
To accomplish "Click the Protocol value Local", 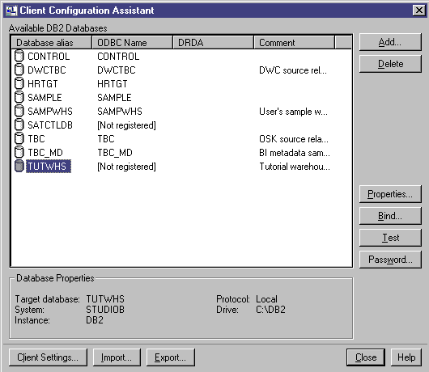I will click(266, 299).
